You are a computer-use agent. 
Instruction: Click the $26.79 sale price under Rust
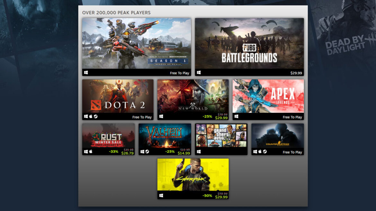(x=127, y=153)
